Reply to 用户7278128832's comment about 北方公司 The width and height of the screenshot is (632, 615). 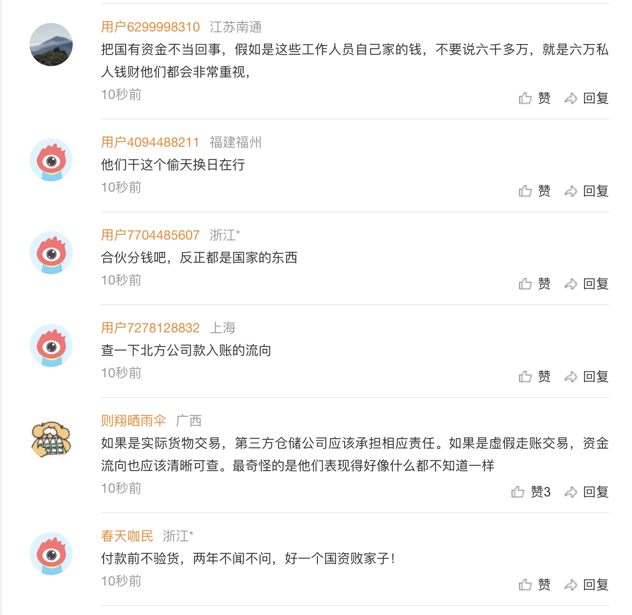586,377
